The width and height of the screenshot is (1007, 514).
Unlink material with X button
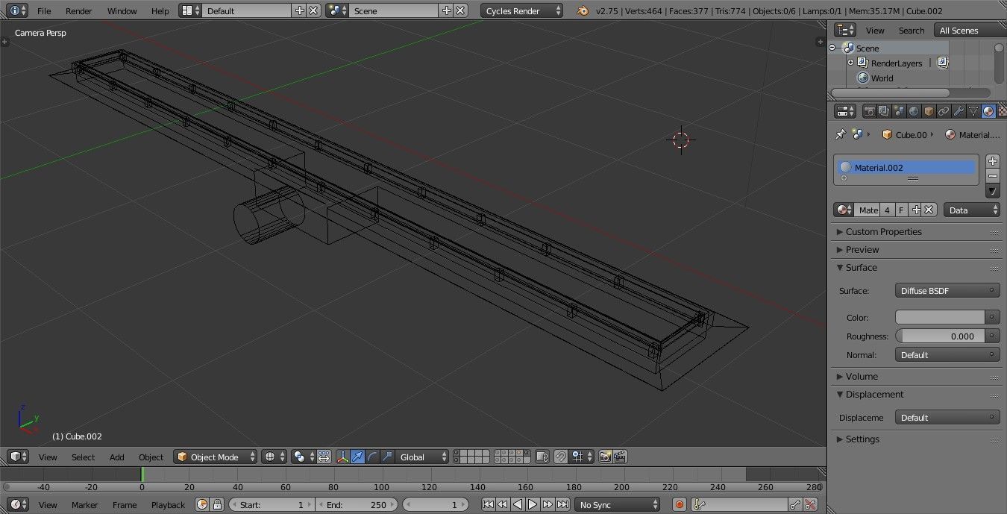[929, 210]
